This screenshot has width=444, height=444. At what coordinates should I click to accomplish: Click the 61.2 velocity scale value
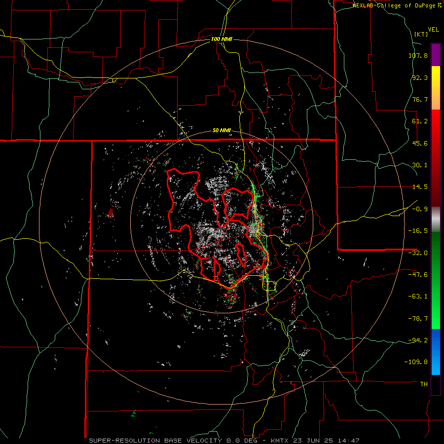[x=420, y=121]
